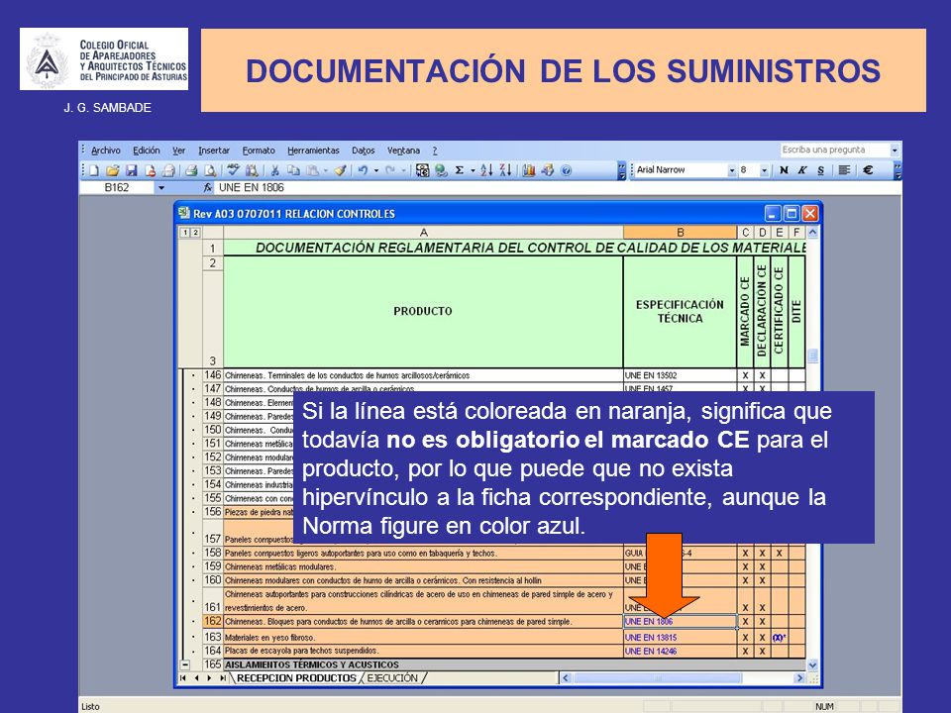
Task: Open the Formato menu
Action: click(259, 151)
